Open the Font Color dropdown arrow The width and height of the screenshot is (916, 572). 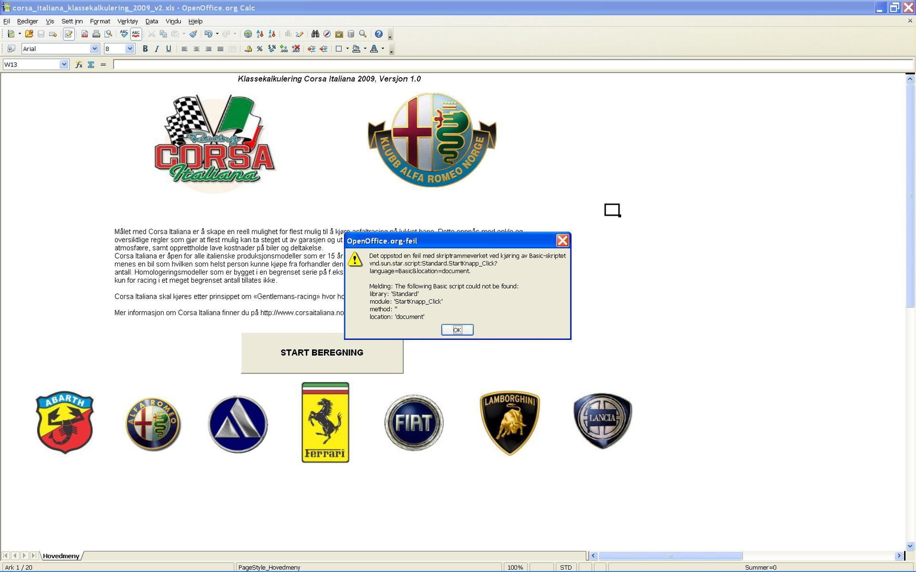pos(383,49)
